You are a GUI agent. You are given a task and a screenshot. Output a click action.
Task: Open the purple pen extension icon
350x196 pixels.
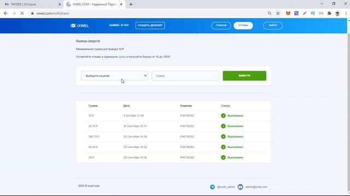[305, 13]
